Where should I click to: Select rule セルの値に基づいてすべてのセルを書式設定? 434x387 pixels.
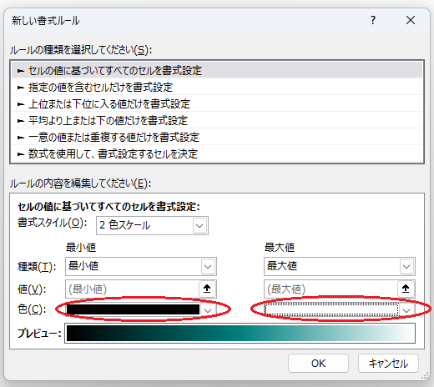click(x=217, y=70)
